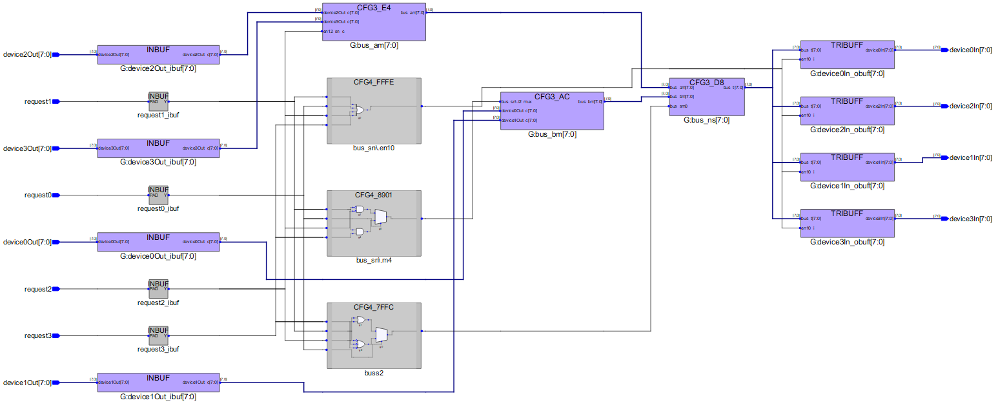The image size is (998, 407).
Task: Select the lower gate inside CFG4_7FFC
Action: tap(360, 344)
